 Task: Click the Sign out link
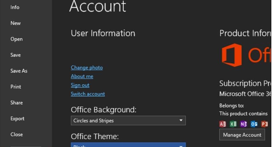80,85
